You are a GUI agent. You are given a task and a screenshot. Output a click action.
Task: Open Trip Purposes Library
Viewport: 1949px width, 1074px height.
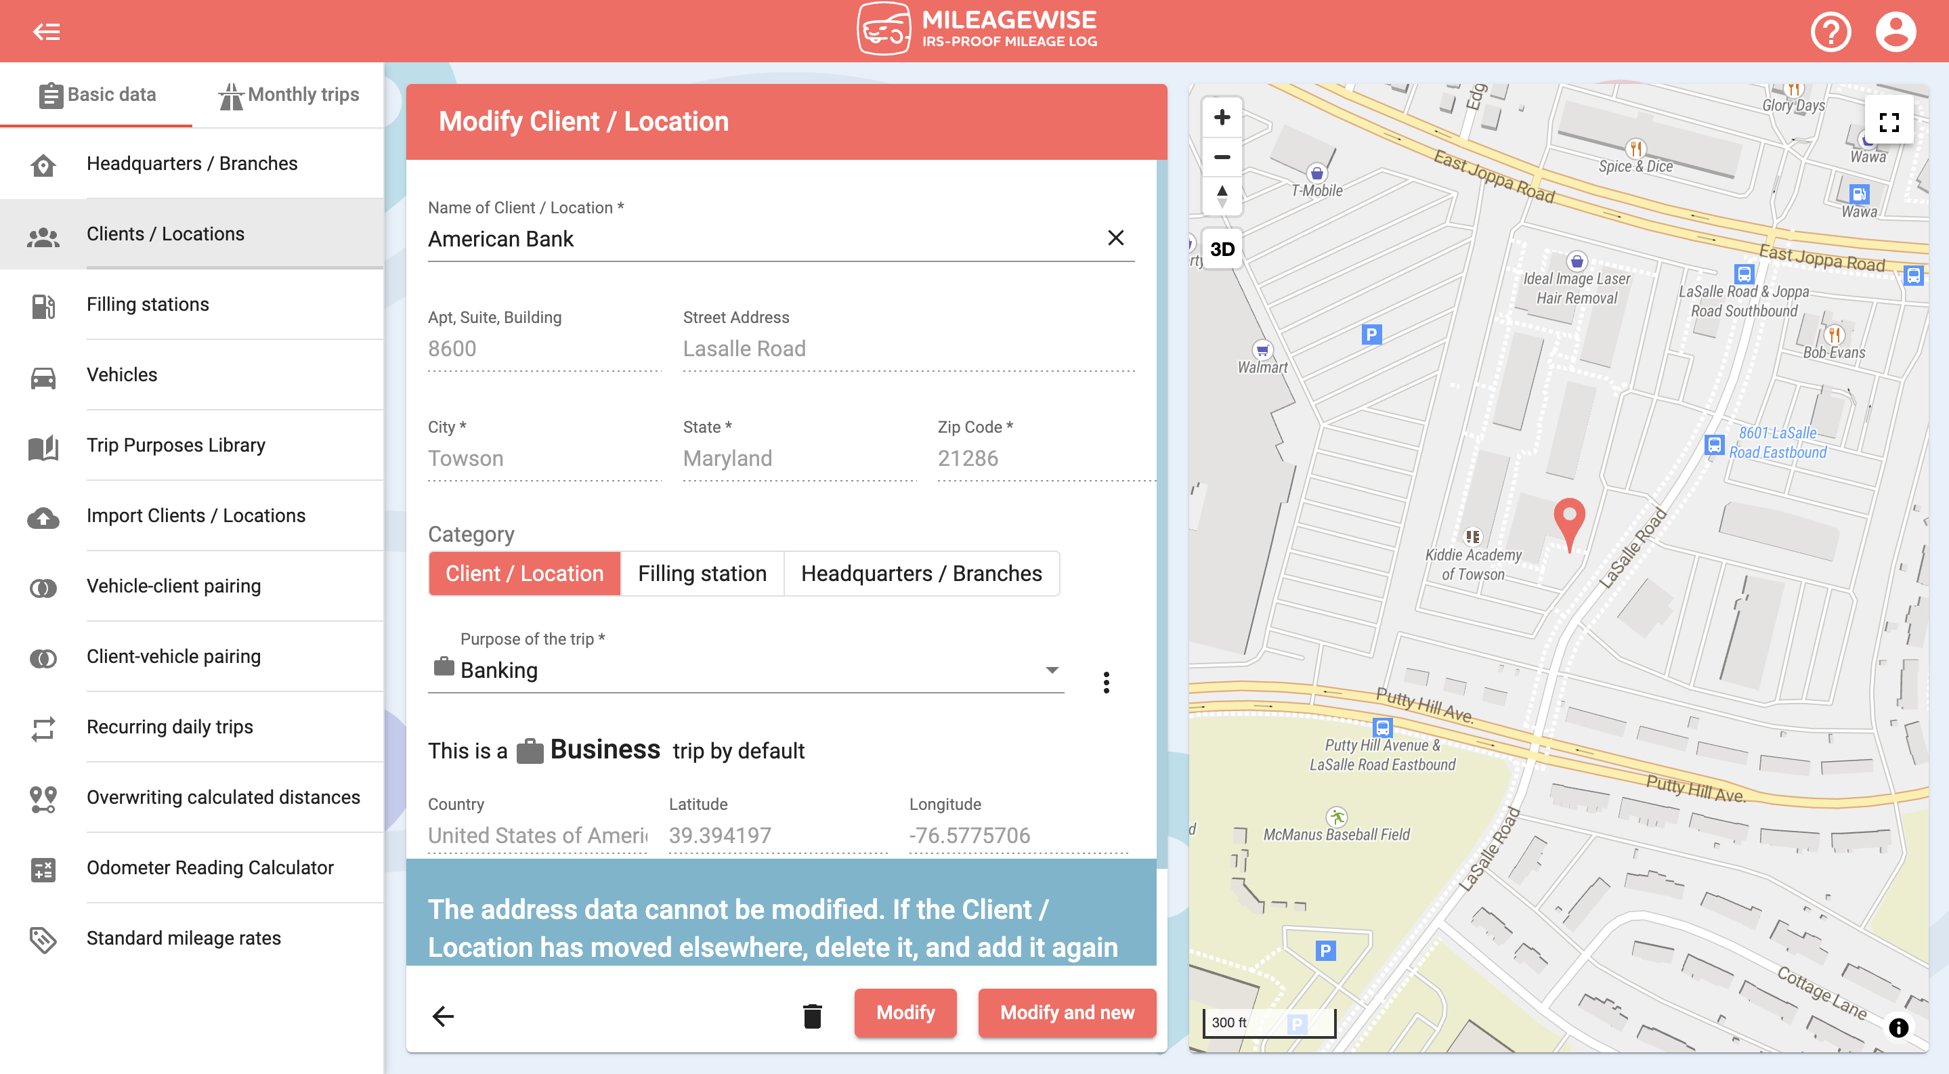pyautogui.click(x=192, y=445)
